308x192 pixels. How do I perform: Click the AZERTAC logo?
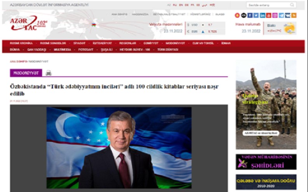(x=28, y=24)
